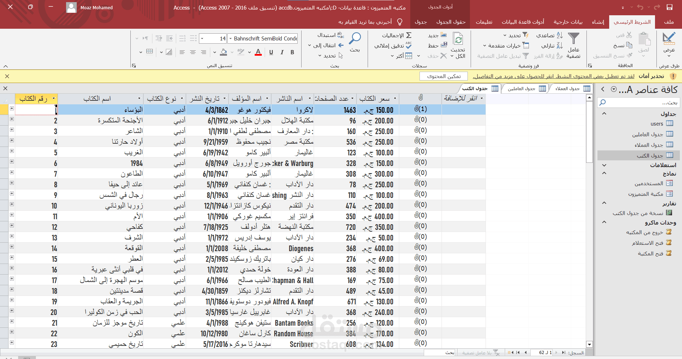Open Advanced filter options (خيارات متقدمة)
The image size is (682, 359).
tap(506, 45)
